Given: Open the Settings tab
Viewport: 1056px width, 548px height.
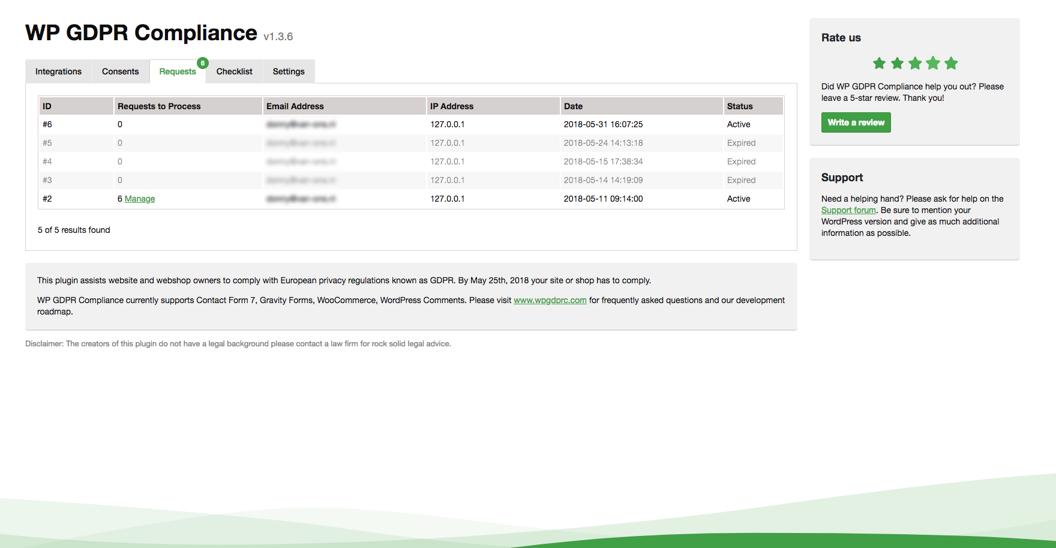Looking at the screenshot, I should [289, 71].
